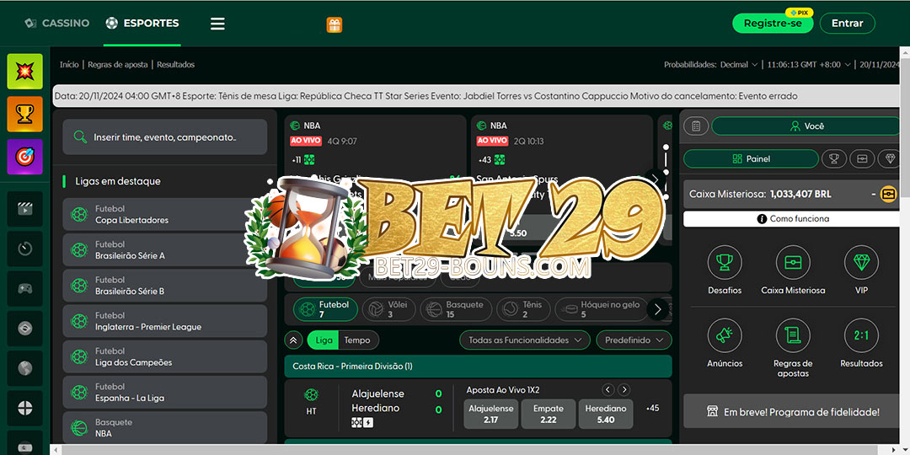The width and height of the screenshot is (910, 455).
Task: Bet on Herediano odds 5.40
Action: pos(605,414)
